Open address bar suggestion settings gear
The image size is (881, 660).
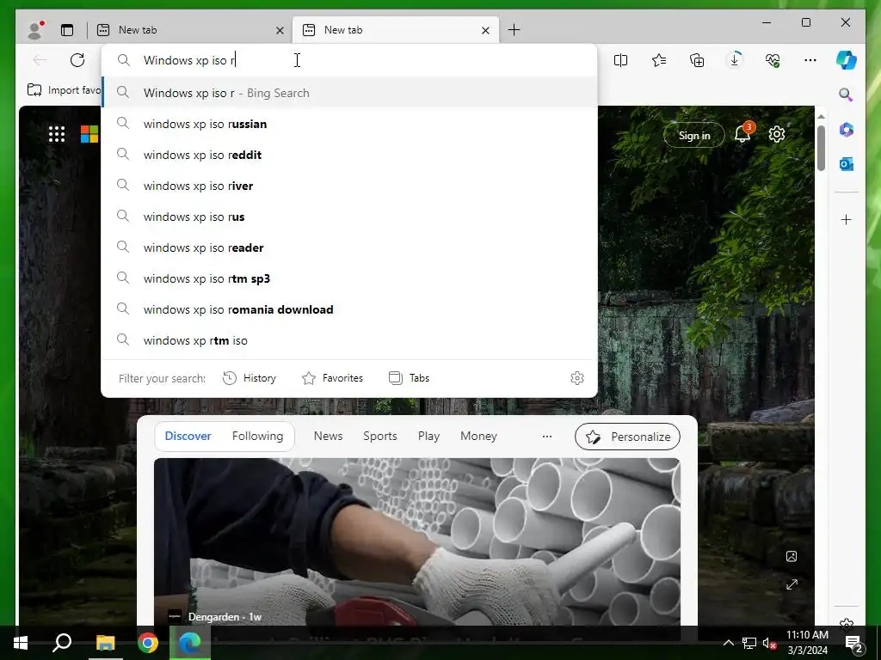pyautogui.click(x=577, y=378)
